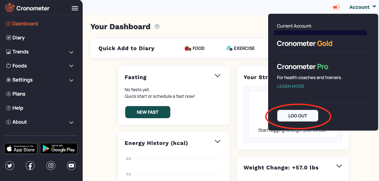
Task: Expand the Settings sidebar submenu
Action: 71,80
